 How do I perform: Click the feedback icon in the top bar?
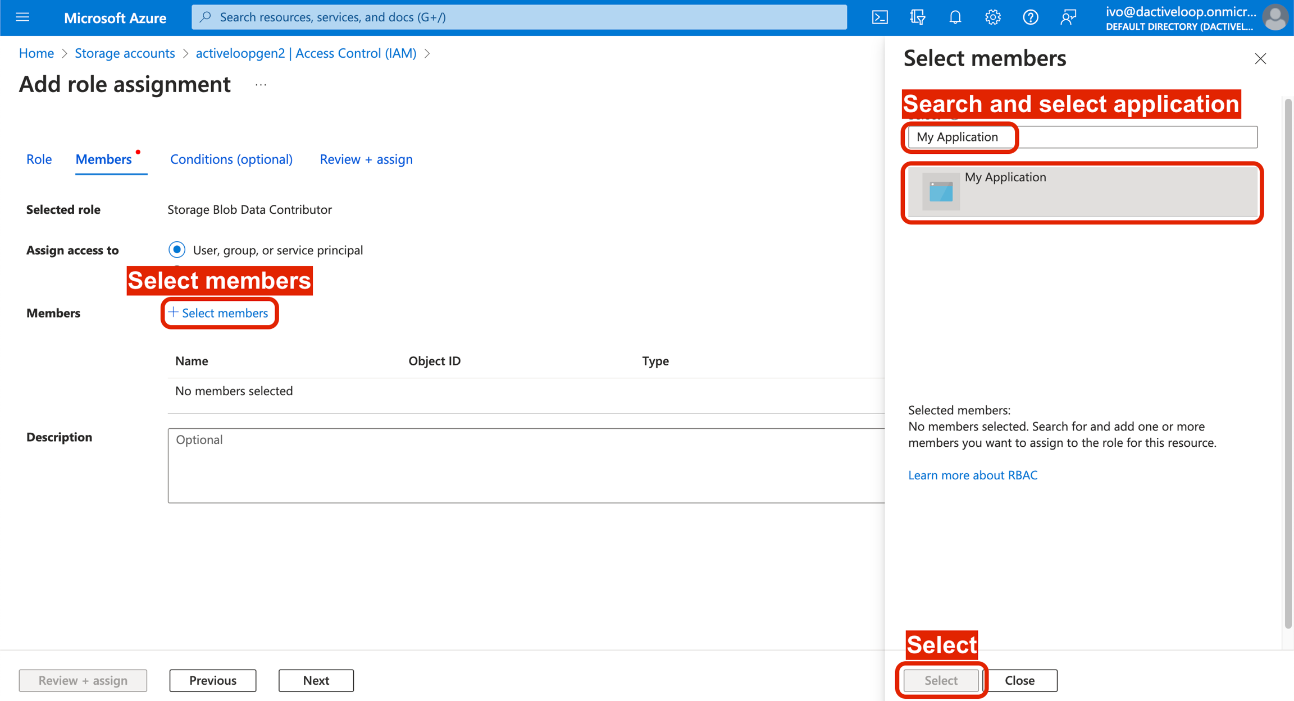point(1068,17)
